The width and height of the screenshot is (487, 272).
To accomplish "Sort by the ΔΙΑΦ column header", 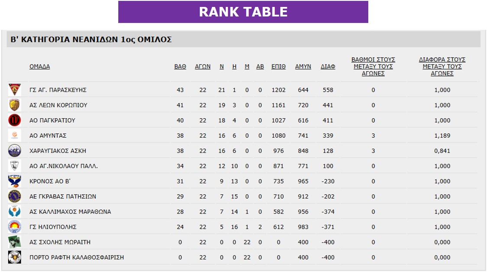I will pos(328,66).
